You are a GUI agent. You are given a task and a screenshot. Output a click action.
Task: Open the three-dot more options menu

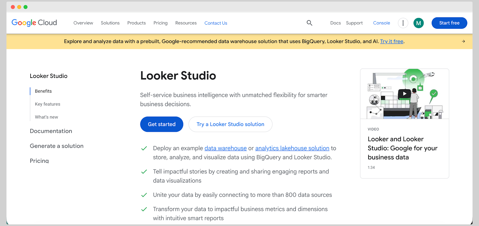(x=403, y=23)
